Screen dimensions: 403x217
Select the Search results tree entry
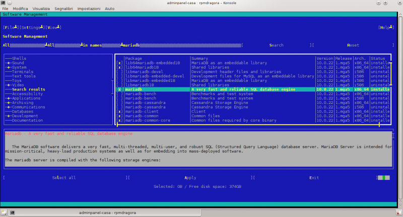[x=29, y=89]
